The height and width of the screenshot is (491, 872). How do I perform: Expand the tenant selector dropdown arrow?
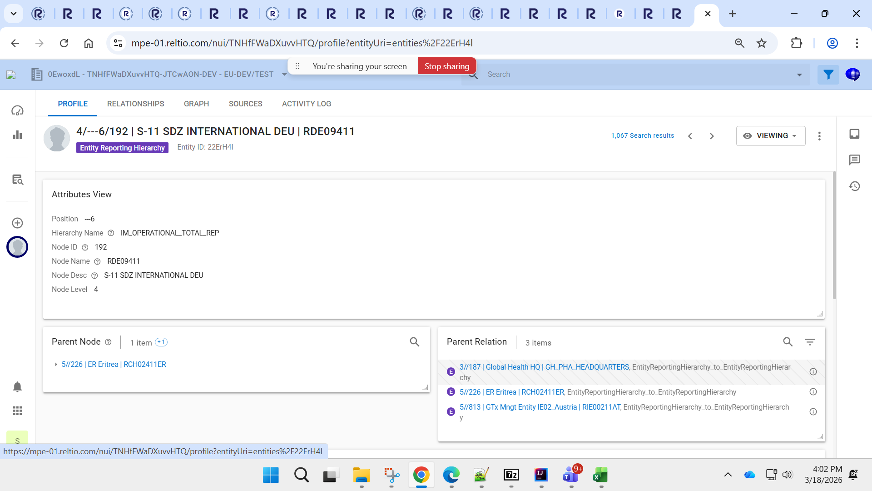(284, 75)
